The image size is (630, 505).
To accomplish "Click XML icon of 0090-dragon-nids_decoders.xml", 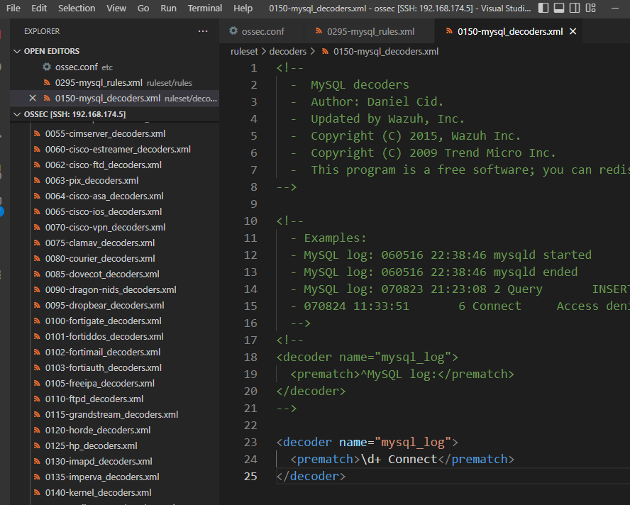I will pyautogui.click(x=37, y=289).
